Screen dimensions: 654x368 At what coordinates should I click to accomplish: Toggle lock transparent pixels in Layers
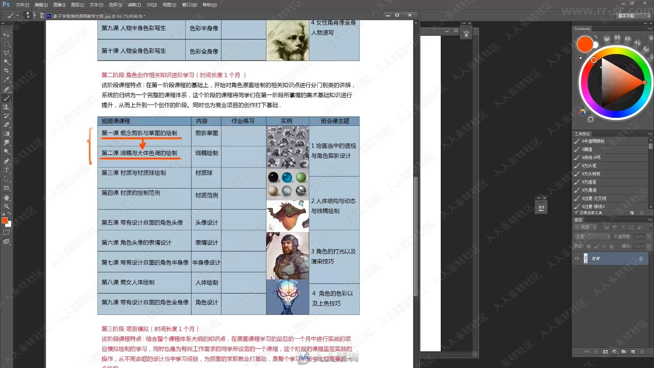pyautogui.click(x=589, y=246)
